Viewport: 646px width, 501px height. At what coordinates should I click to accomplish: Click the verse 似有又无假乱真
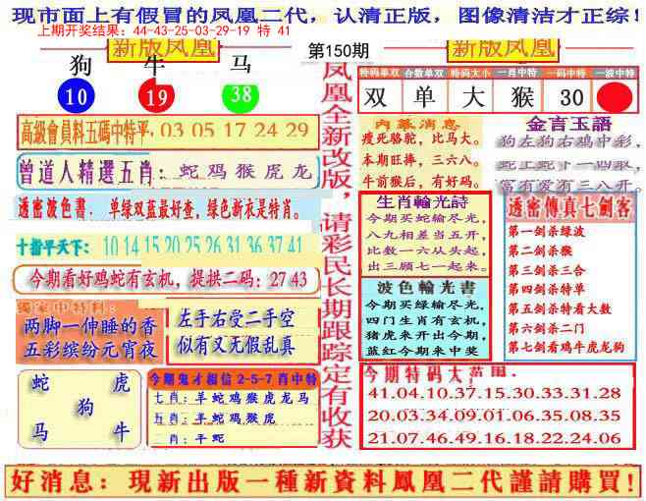point(236,344)
